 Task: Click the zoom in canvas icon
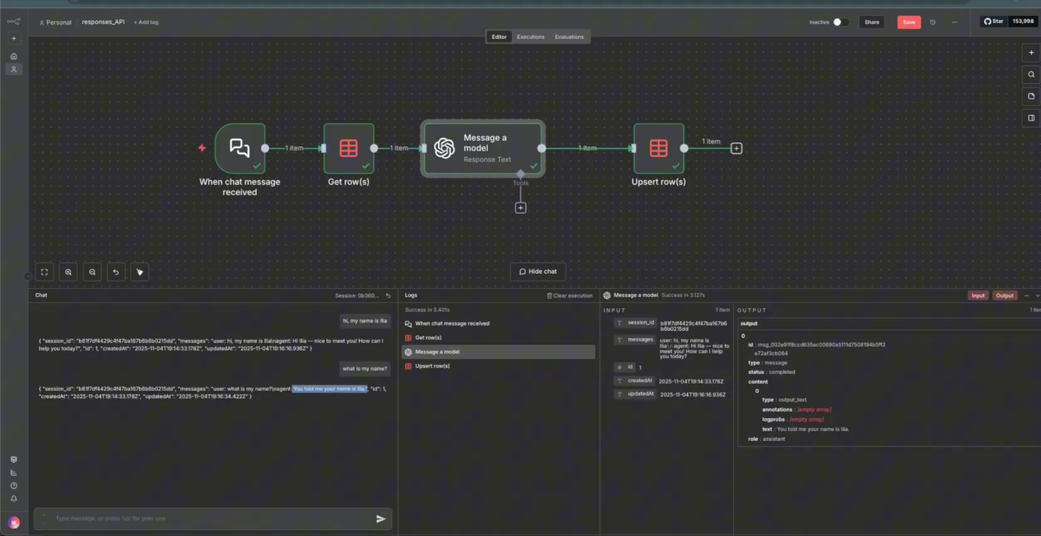68,272
